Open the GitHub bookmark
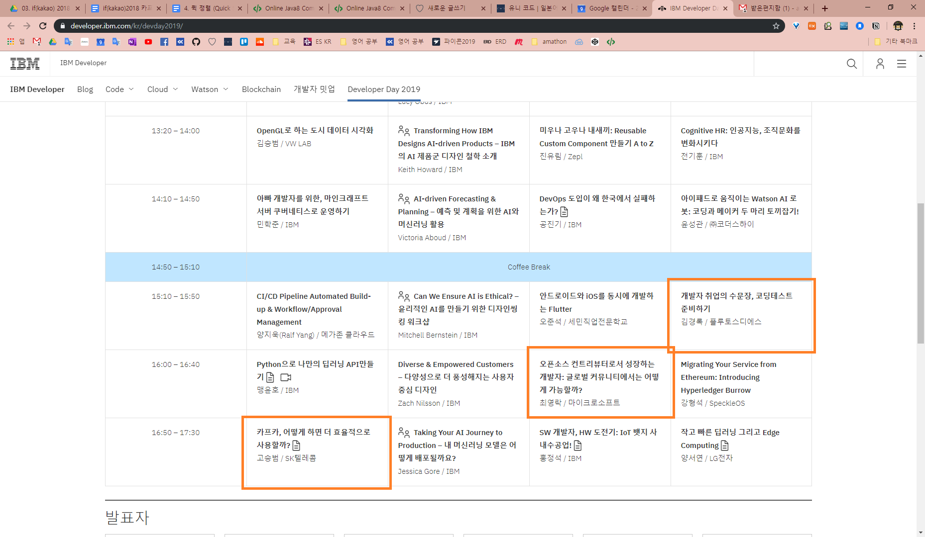Screen dimensions: 925x537 tap(196, 42)
